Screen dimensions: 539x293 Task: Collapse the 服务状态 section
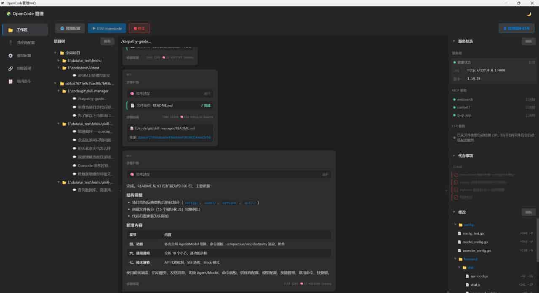pyautogui.click(x=454, y=41)
